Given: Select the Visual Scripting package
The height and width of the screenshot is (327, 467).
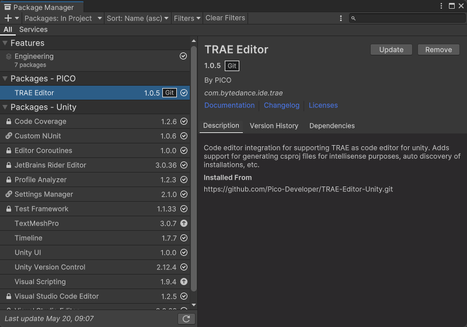Looking at the screenshot, I should click(95, 282).
